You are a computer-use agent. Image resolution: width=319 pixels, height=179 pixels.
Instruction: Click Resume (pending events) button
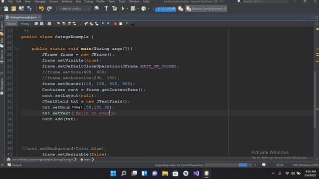point(206,9)
